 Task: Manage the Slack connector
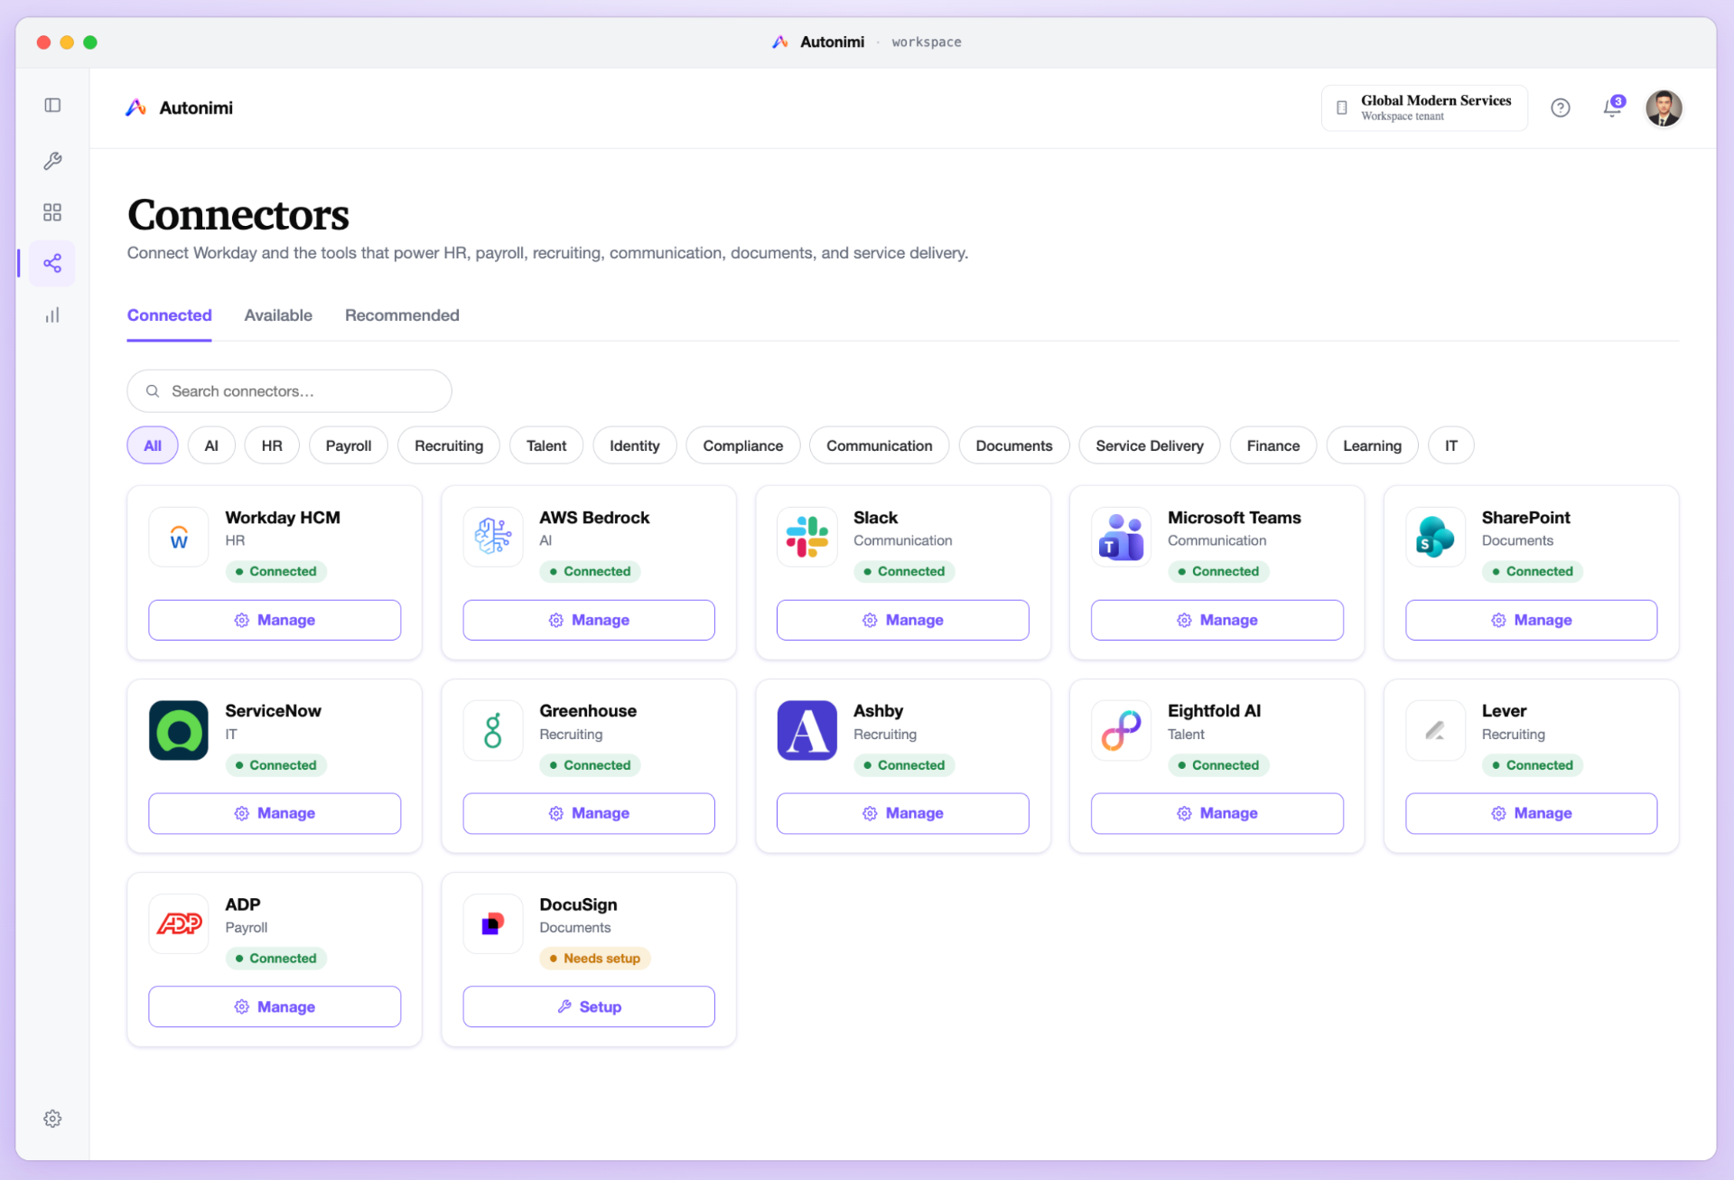(903, 620)
